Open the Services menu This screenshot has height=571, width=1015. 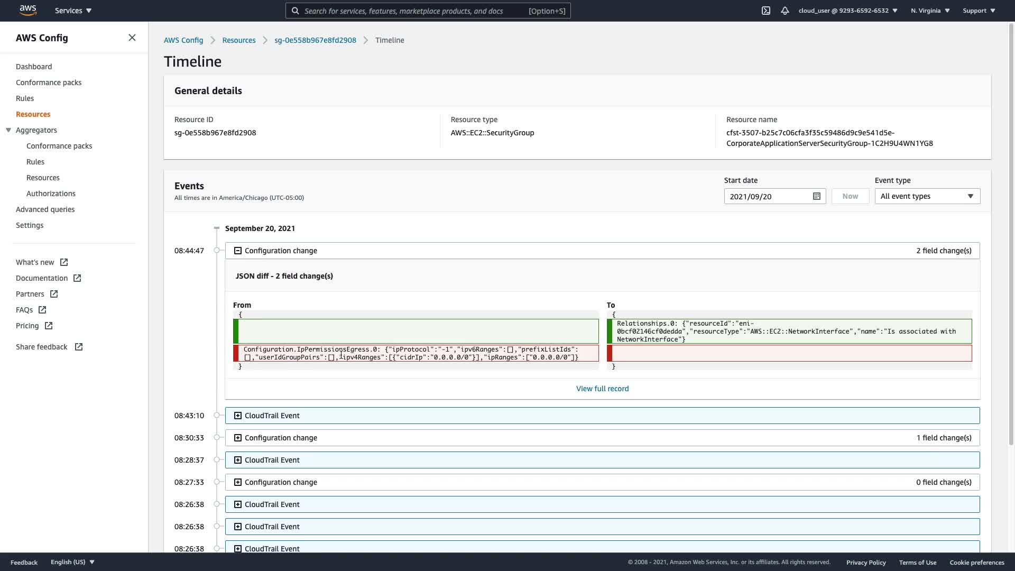pyautogui.click(x=73, y=11)
